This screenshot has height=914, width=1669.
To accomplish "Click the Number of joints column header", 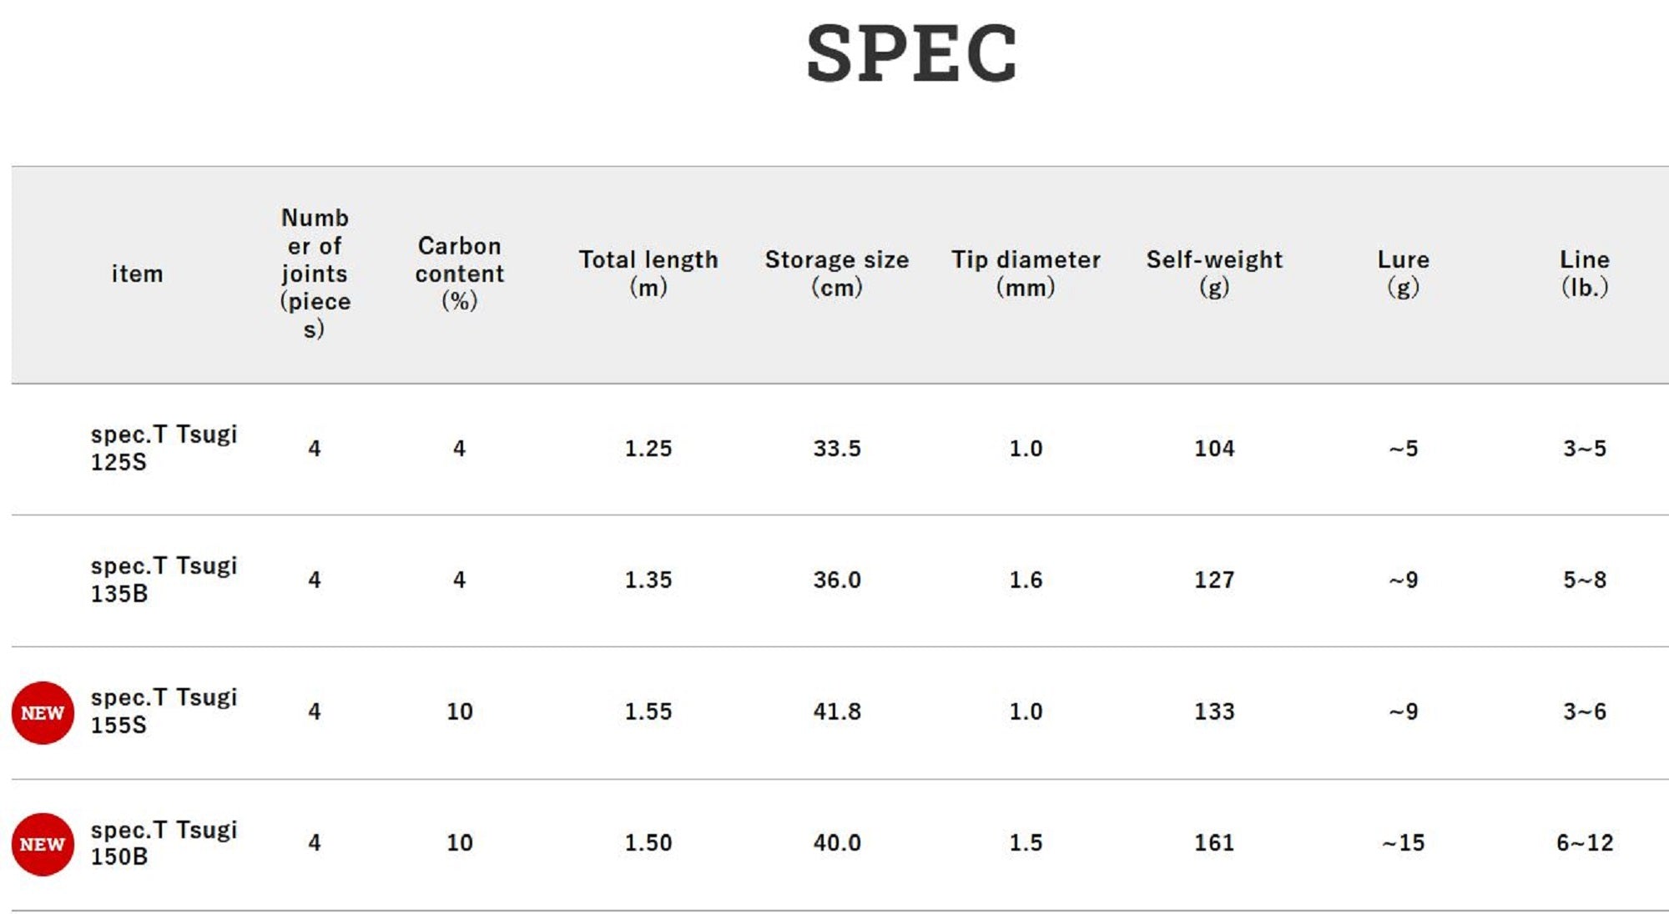I will point(315,274).
